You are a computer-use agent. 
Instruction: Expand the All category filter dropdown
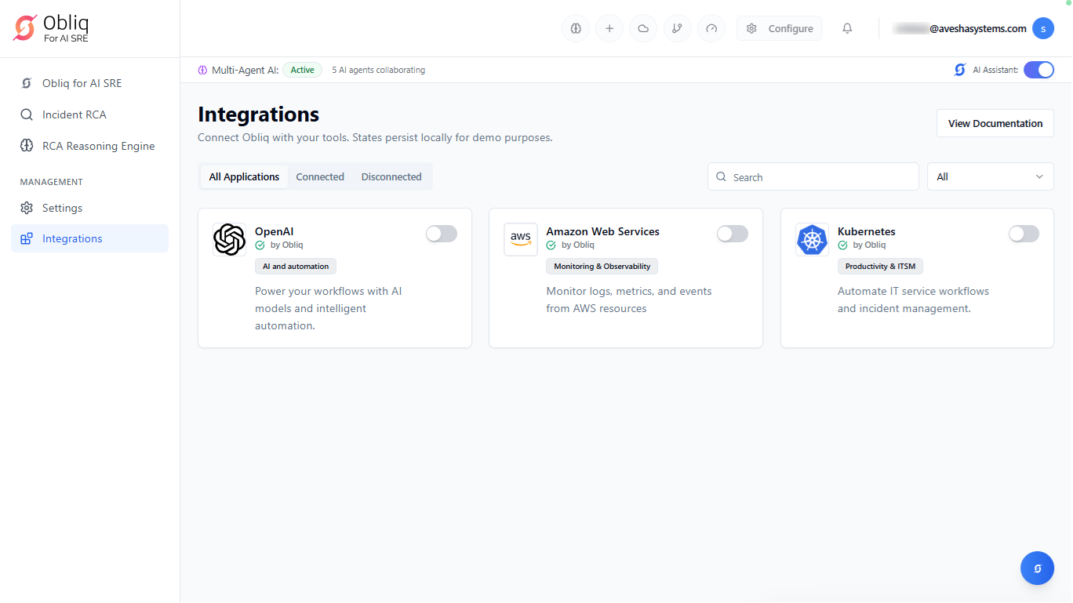pos(990,177)
